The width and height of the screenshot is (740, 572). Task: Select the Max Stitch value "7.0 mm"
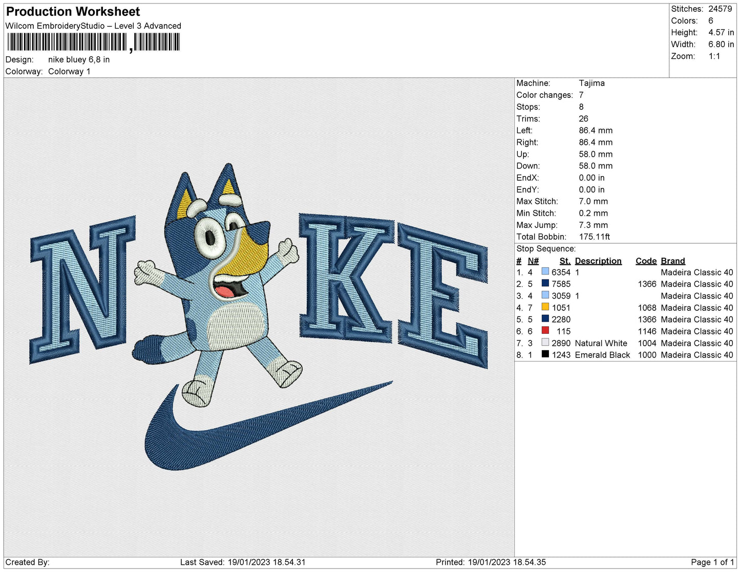pyautogui.click(x=594, y=201)
